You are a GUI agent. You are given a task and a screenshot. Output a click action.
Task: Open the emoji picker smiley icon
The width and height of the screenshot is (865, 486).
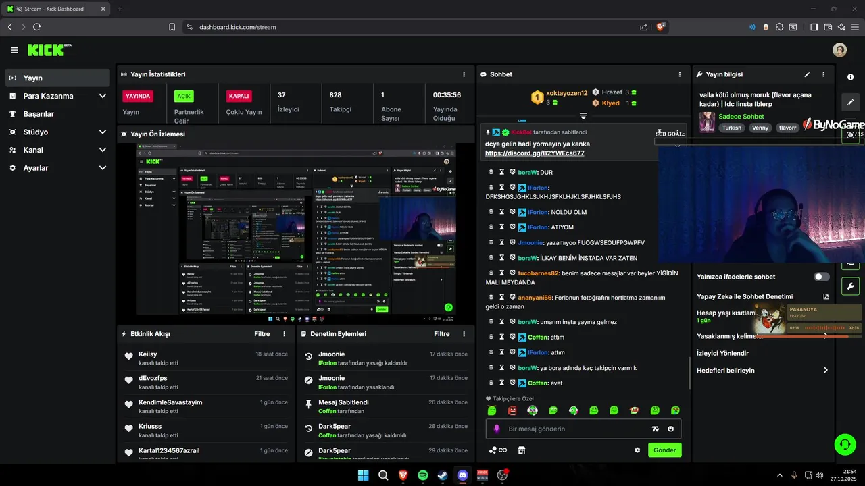[671, 429]
